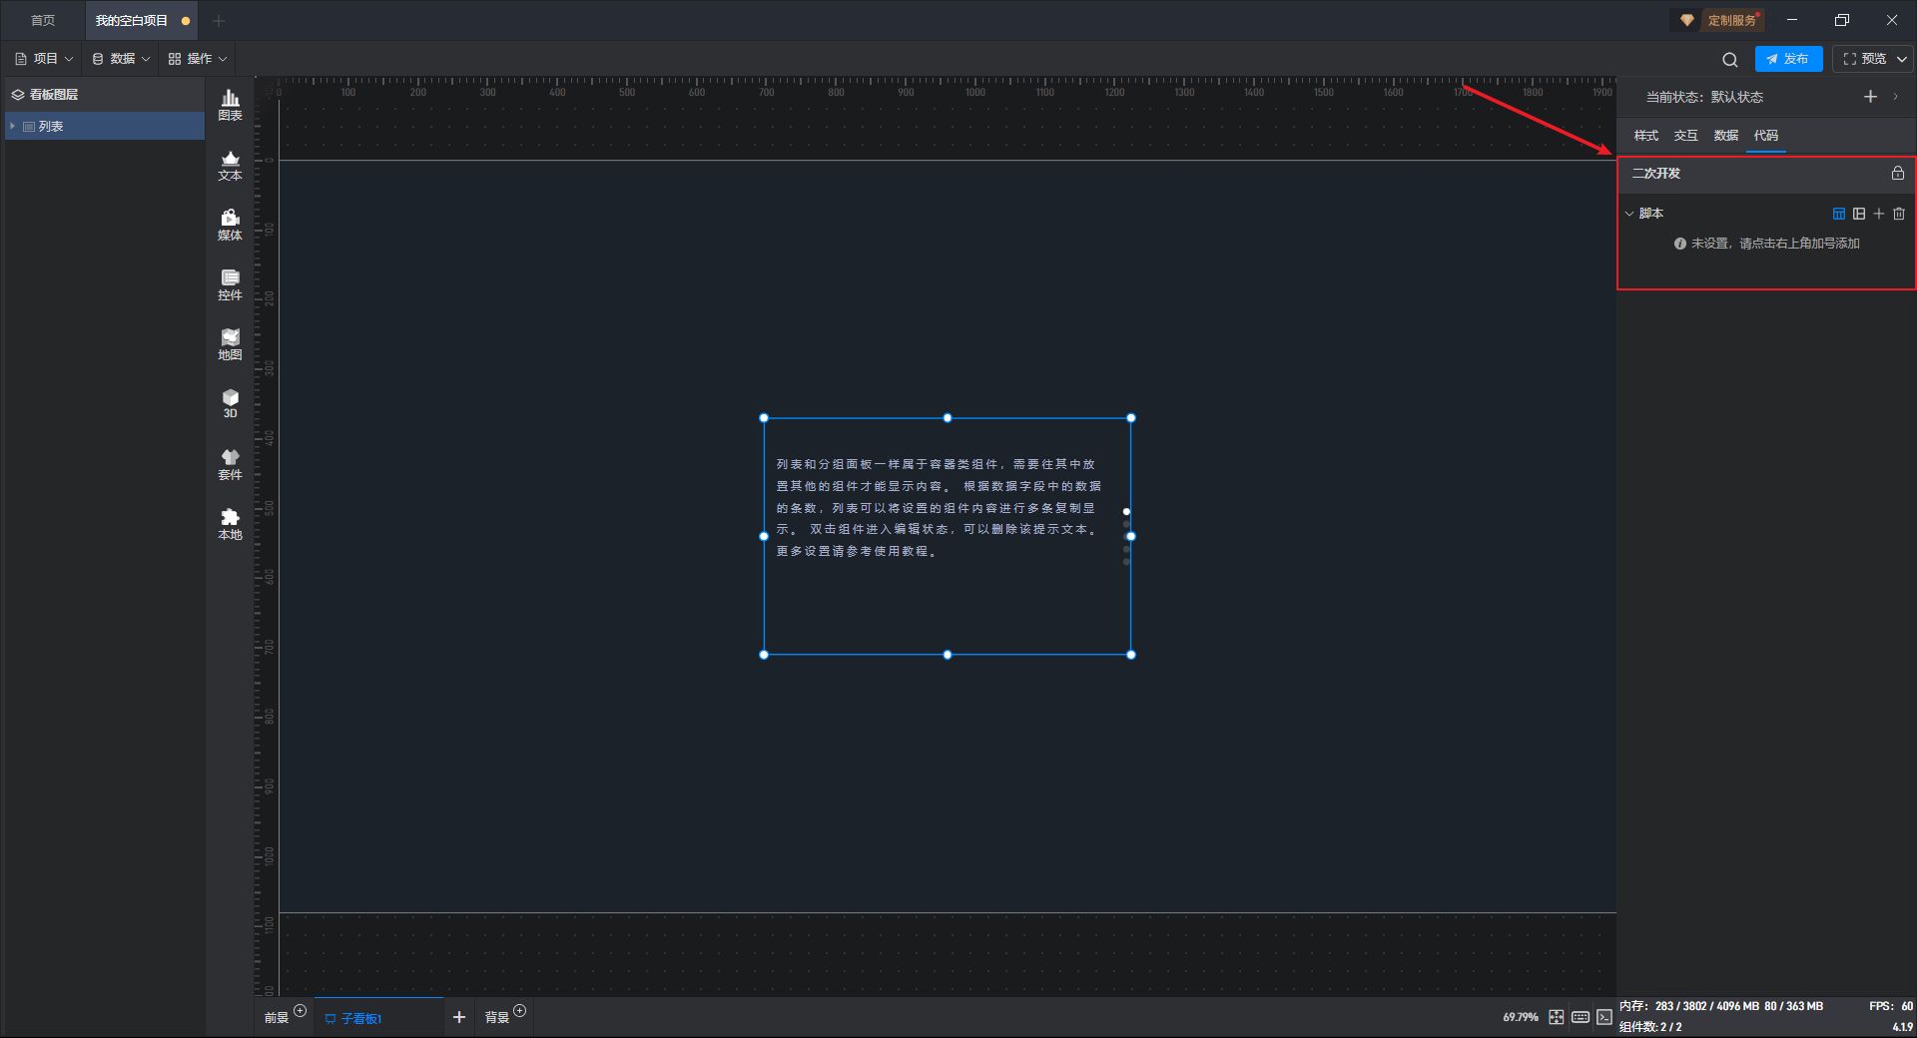This screenshot has height=1038, width=1917.
Task: Open the 项目 dropdown menu
Action: click(x=44, y=59)
